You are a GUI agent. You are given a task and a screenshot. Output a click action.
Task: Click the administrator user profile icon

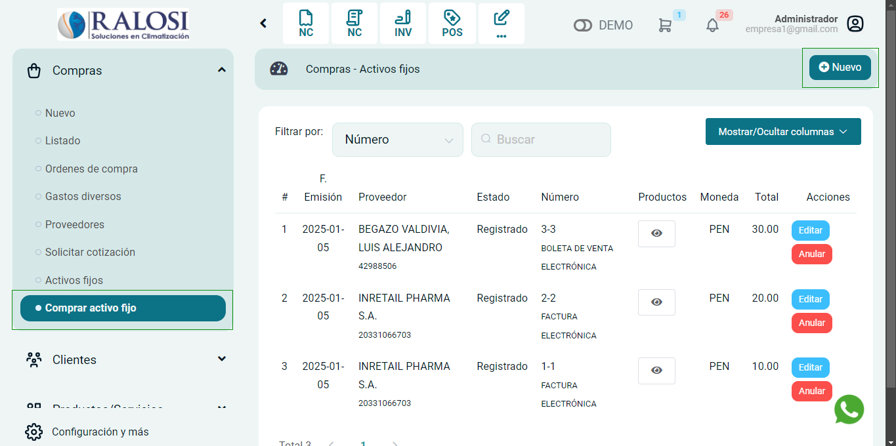click(855, 24)
